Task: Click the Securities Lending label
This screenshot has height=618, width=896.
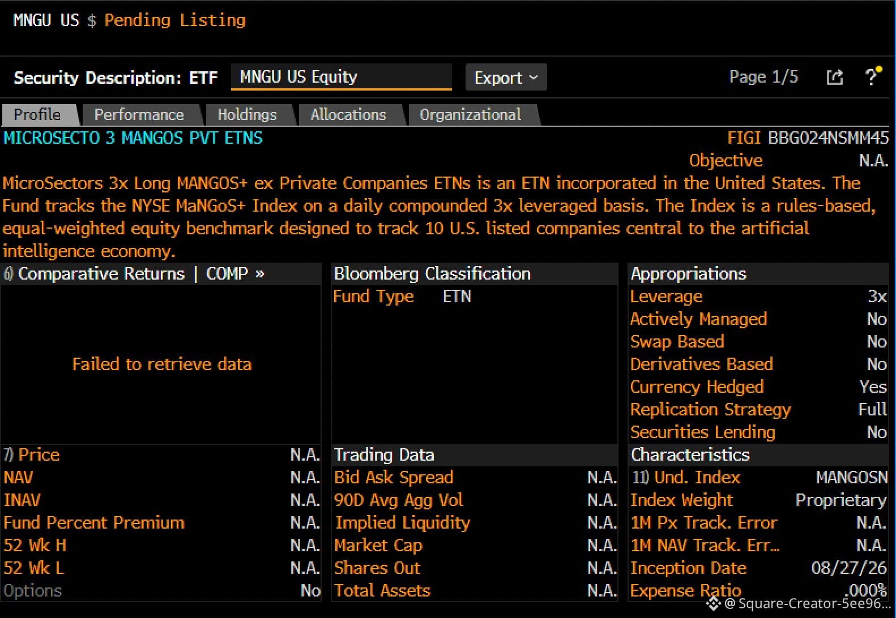Action: 703,432
